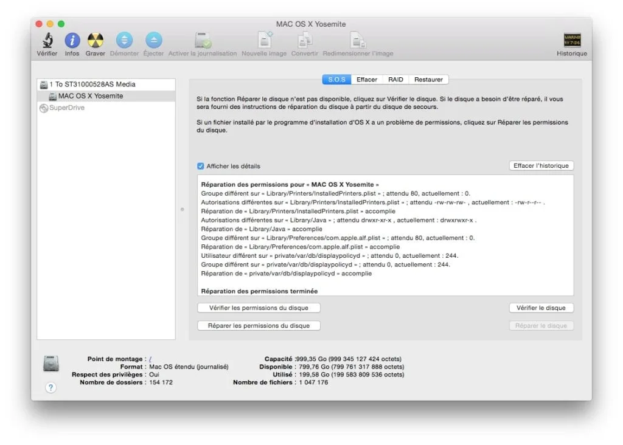Viewport: 623px width, 445px height.
Task: Switch to the Restaurer tab
Action: coord(428,80)
